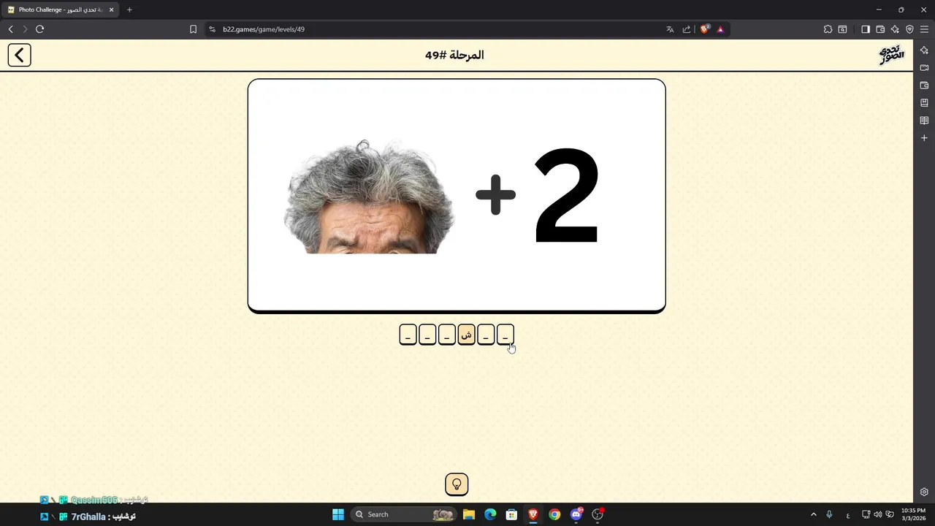
Task: Open sidebar settings gear
Action: pos(924,492)
